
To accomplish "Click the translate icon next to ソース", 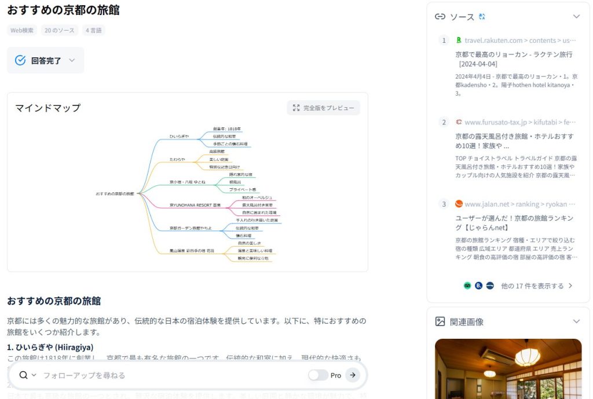I will pyautogui.click(x=482, y=17).
